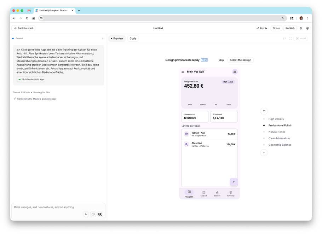The width and height of the screenshot is (322, 234).
Task: Bookmark this page with the star
Action: tap(283, 18)
